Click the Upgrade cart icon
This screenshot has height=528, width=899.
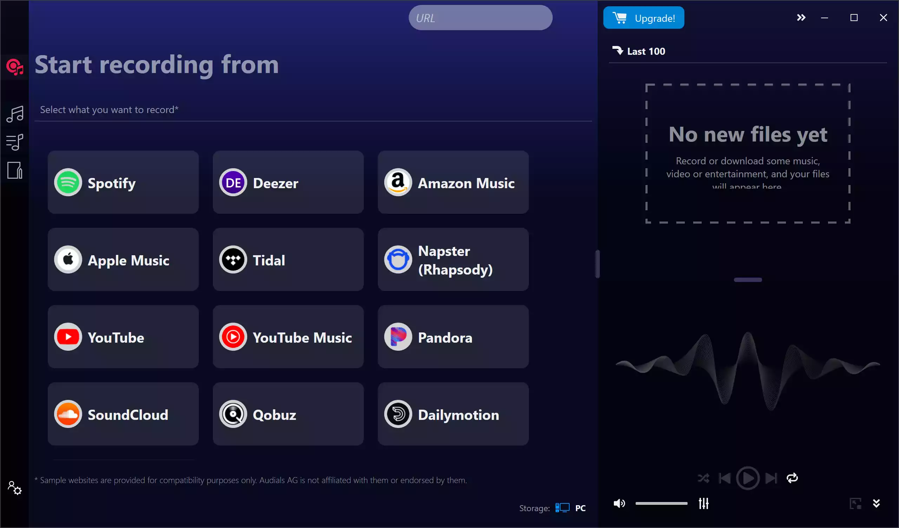pos(620,18)
